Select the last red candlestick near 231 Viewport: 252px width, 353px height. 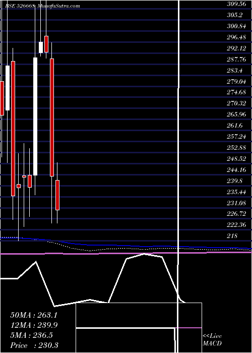click(57, 195)
